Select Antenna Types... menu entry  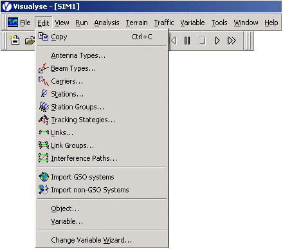pyautogui.click(x=102, y=55)
